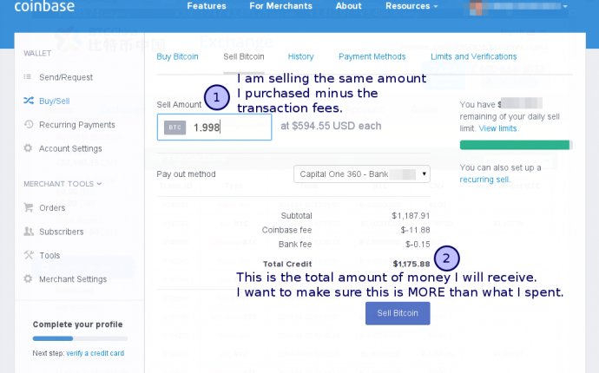The width and height of the screenshot is (599, 373).
Task: Click the View limits link
Action: (x=497, y=128)
